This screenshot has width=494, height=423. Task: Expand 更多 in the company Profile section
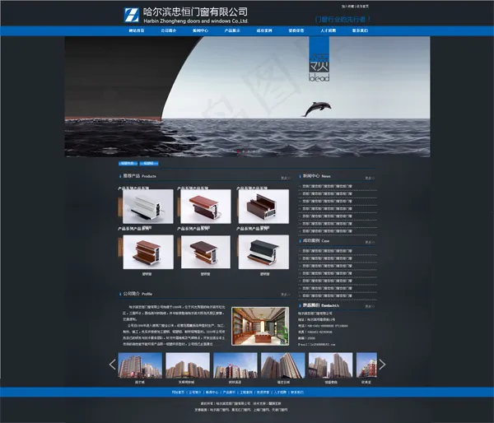pos(285,294)
